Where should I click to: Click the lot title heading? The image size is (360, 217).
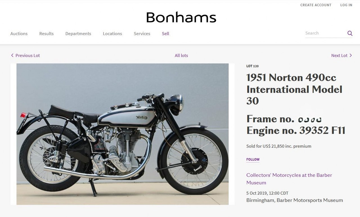point(294,89)
